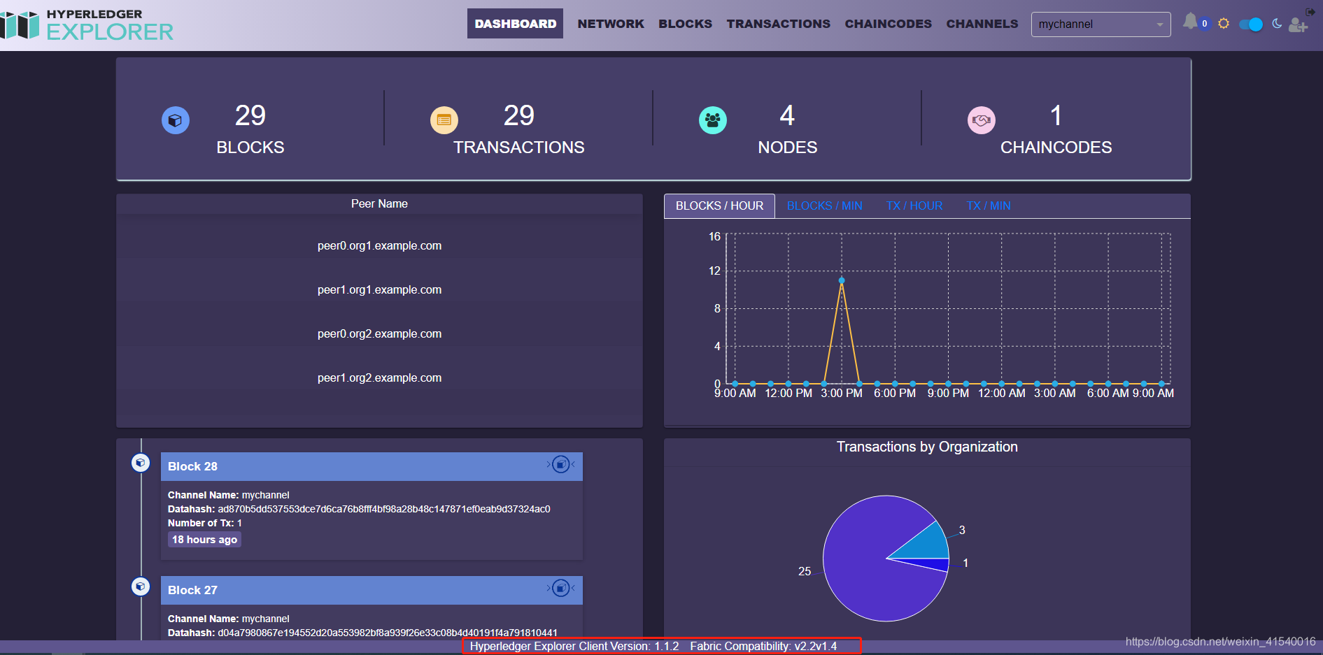Click the Block 28 datahash value
1323x655 pixels.
[384, 509]
